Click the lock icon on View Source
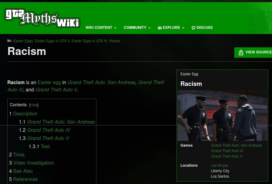 coord(241,52)
